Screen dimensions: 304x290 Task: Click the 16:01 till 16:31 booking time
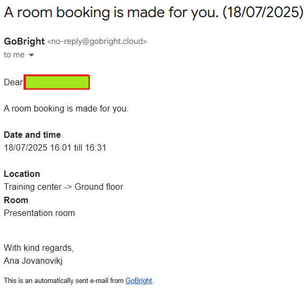[78, 147]
